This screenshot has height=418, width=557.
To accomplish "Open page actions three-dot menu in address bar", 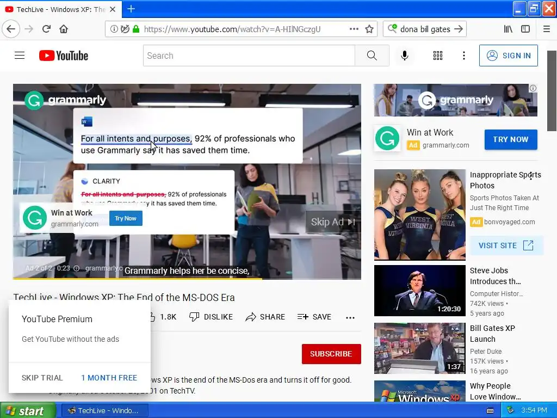I will [x=354, y=29].
